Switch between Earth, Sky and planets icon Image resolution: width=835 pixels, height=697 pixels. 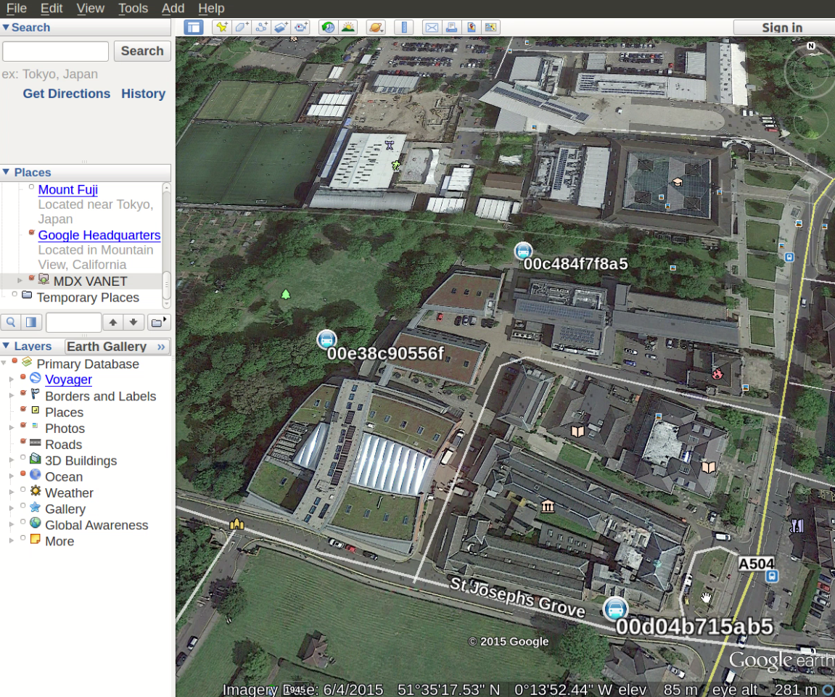(376, 27)
